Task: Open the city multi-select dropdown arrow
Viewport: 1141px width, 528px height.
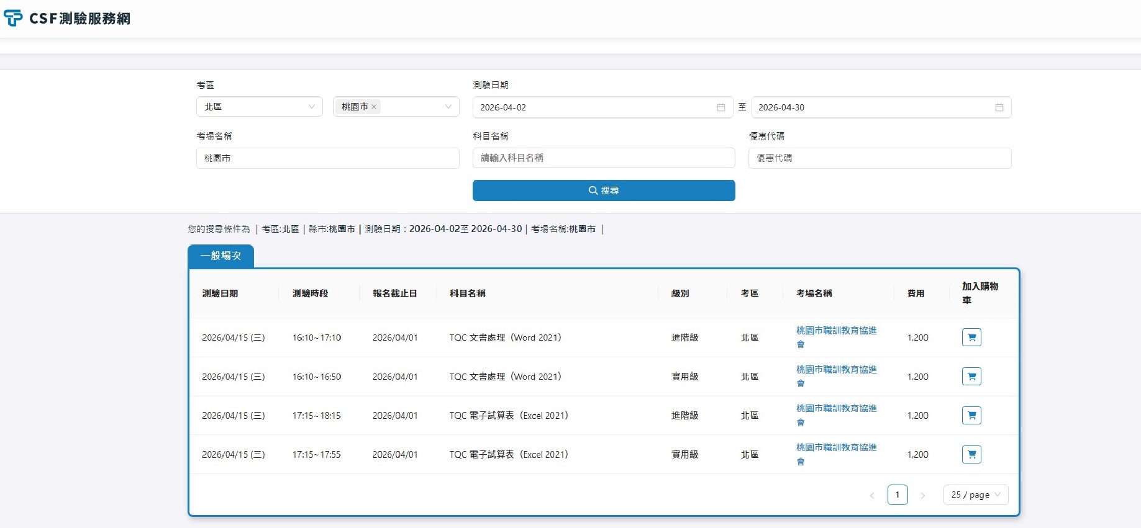Action: (x=448, y=107)
